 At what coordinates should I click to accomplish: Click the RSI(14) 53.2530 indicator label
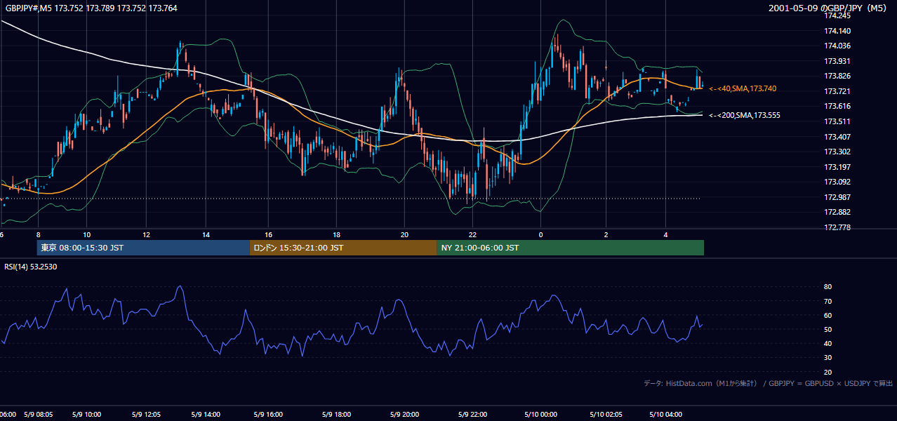(x=31, y=267)
